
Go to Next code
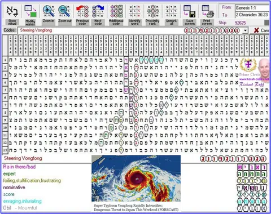98,11
